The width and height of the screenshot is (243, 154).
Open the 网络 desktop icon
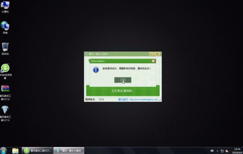(5, 28)
